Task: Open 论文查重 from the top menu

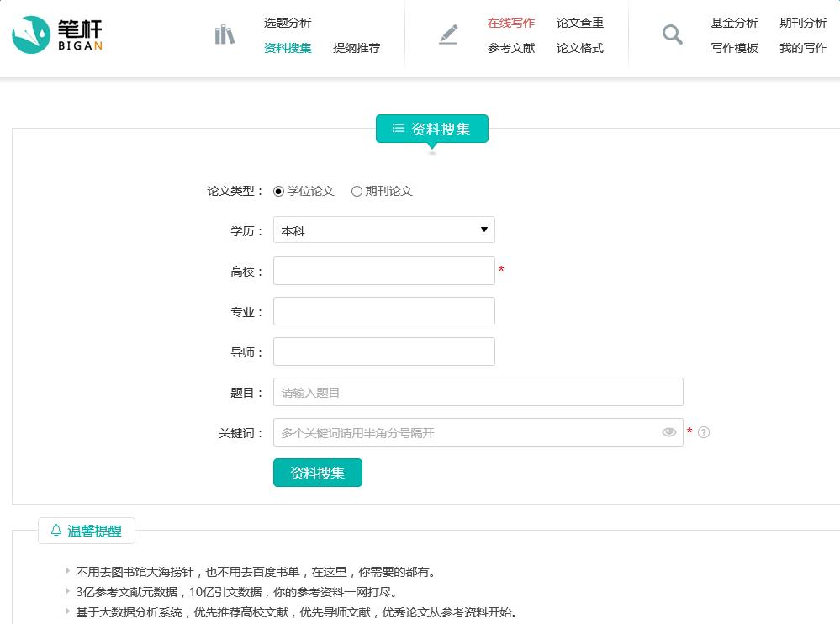Action: (581, 23)
